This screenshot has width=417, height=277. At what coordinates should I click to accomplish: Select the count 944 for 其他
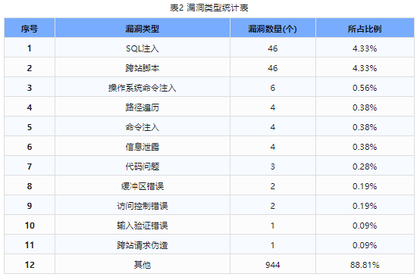[273, 265]
